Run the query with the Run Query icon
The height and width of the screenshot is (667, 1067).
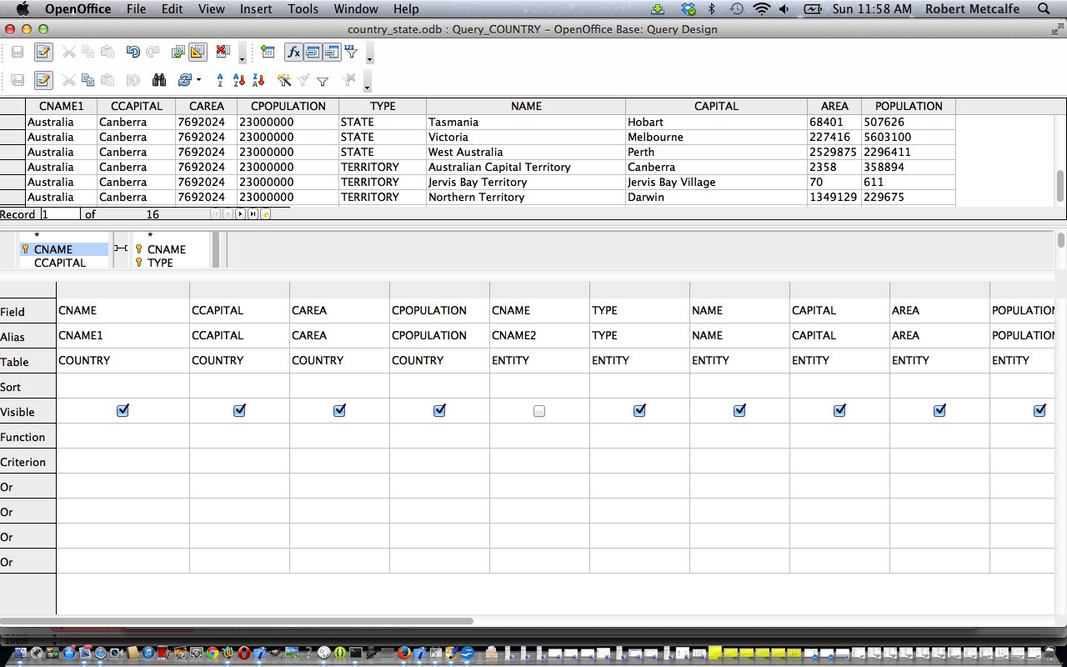click(178, 52)
